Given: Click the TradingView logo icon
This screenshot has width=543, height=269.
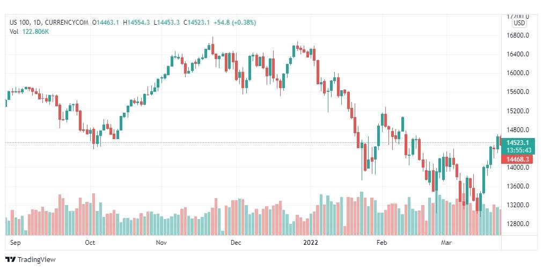Looking at the screenshot, I should point(10,259).
